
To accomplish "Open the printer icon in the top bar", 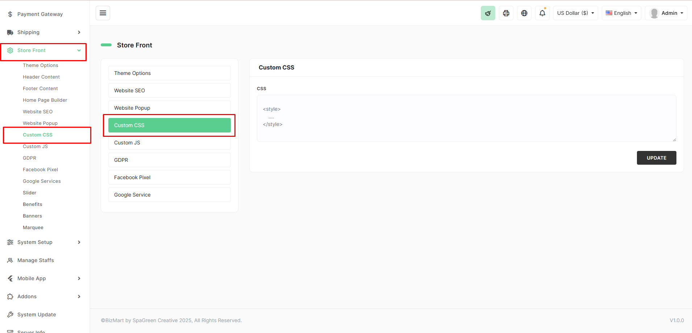I will coord(506,13).
